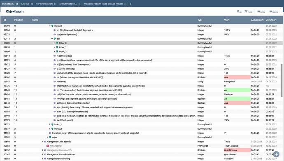Collapse the col dummy module node
Viewport: 284px width, 161px height.
click(52, 39)
